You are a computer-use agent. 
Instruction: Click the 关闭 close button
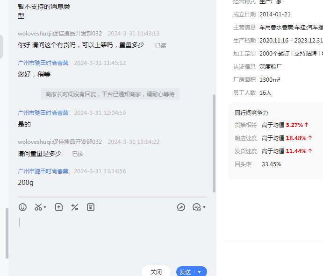[x=156, y=272]
